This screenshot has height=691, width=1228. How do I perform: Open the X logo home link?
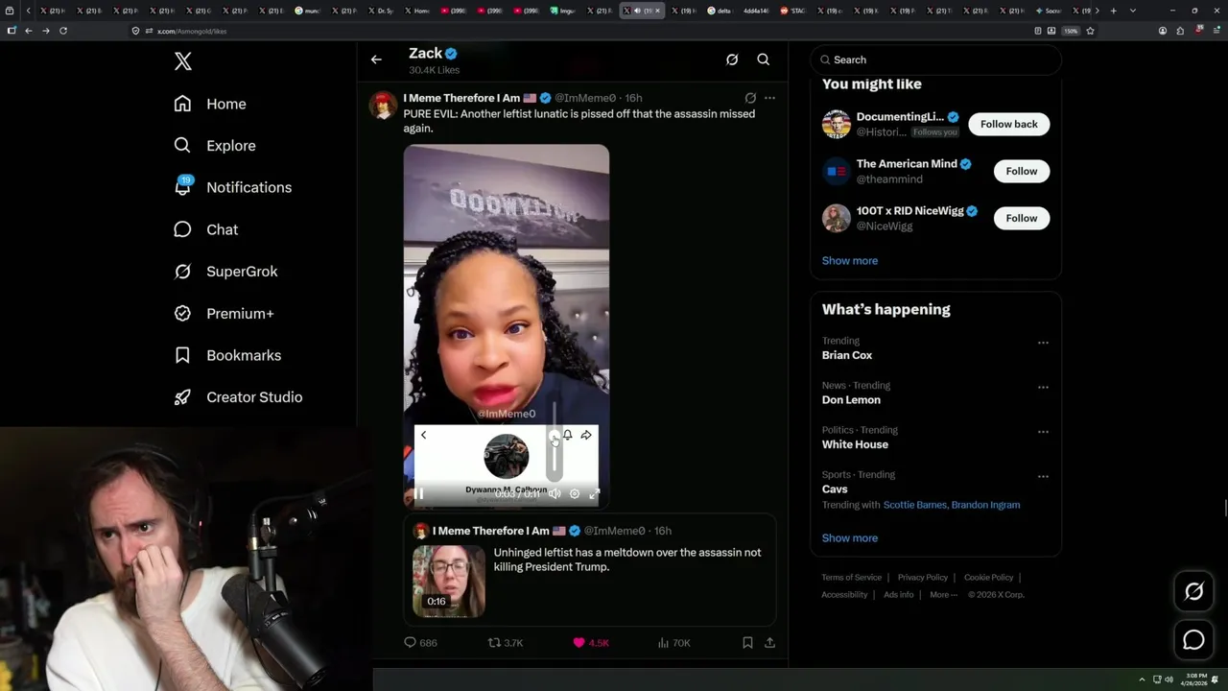click(183, 61)
